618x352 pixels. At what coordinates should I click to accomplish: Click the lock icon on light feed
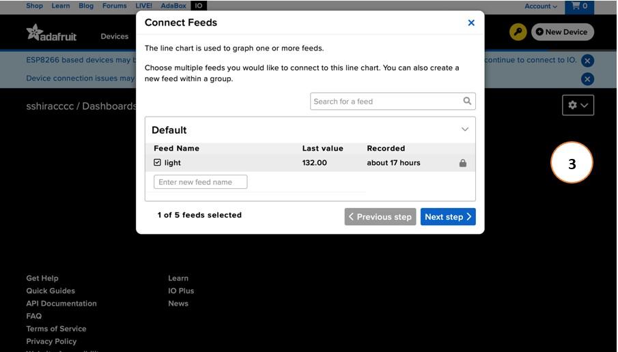pos(463,162)
